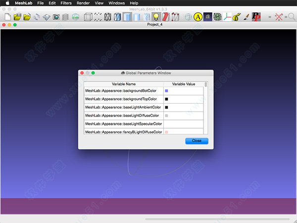The image size is (297, 223).
Task: Click the Variable Name column header
Action: [124, 84]
